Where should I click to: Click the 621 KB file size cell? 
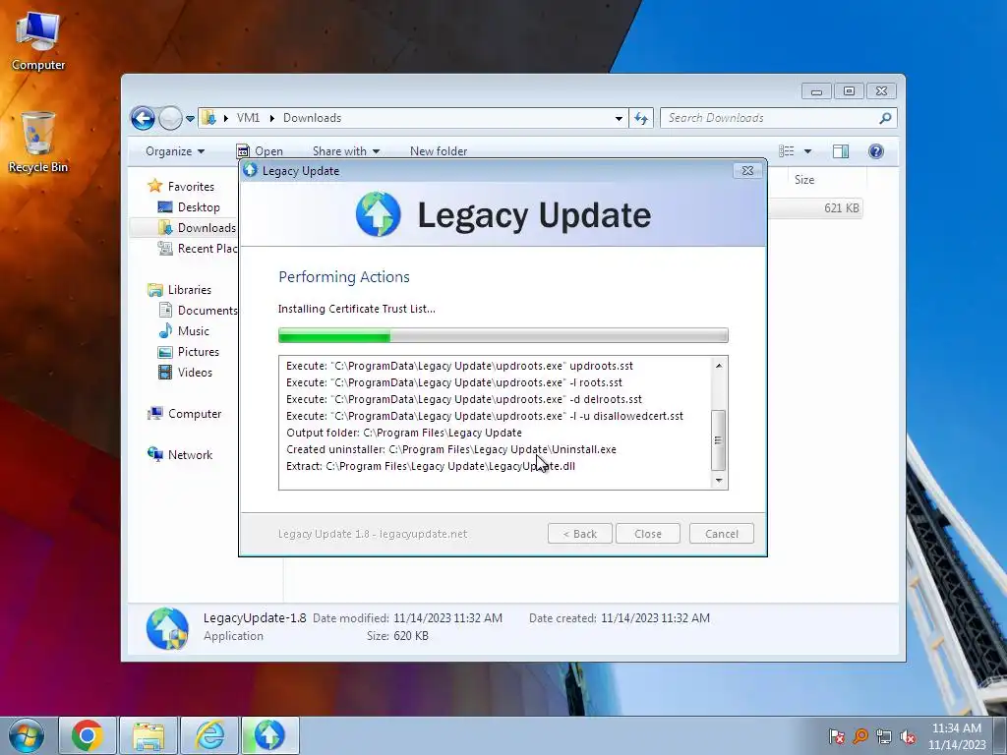[842, 208]
